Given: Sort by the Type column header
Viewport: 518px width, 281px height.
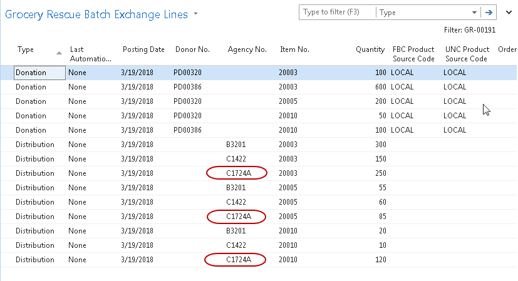Looking at the screenshot, I should pos(25,50).
